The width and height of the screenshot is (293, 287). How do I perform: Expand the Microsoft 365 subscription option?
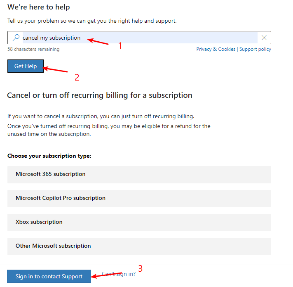tap(139, 175)
